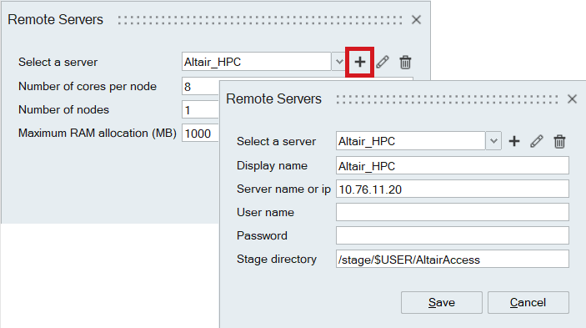Close the front Remote Servers dialog
Screen dimensions: 586x328
(572, 99)
